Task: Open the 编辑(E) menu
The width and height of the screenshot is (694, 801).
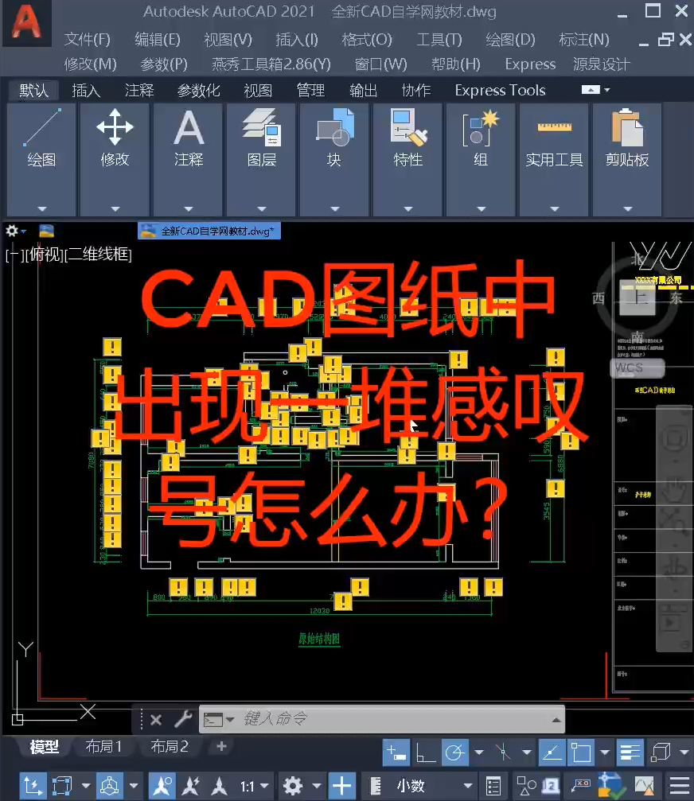Action: pyautogui.click(x=158, y=39)
